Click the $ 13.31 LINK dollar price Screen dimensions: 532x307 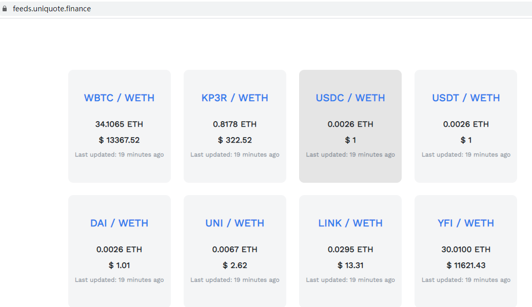[x=350, y=265]
